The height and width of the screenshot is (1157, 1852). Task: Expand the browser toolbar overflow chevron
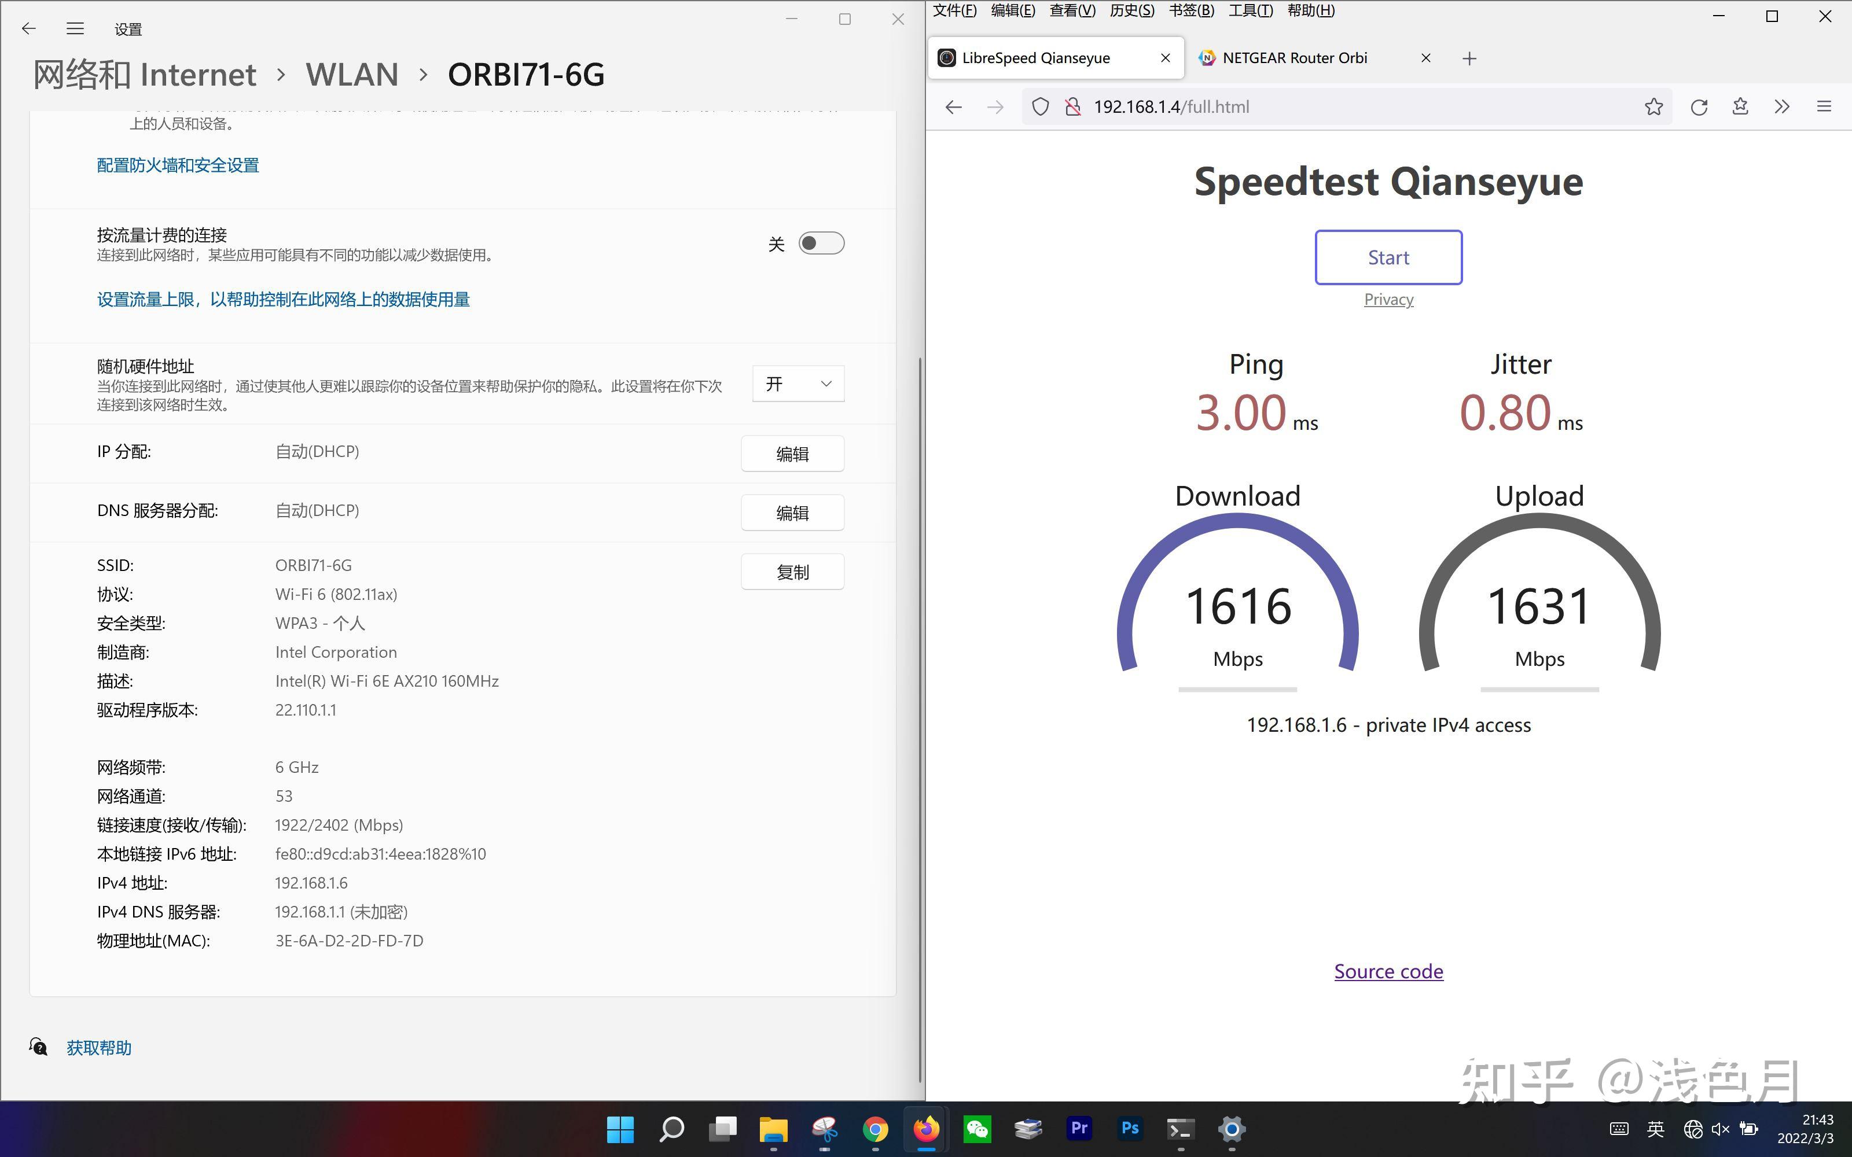coord(1783,106)
